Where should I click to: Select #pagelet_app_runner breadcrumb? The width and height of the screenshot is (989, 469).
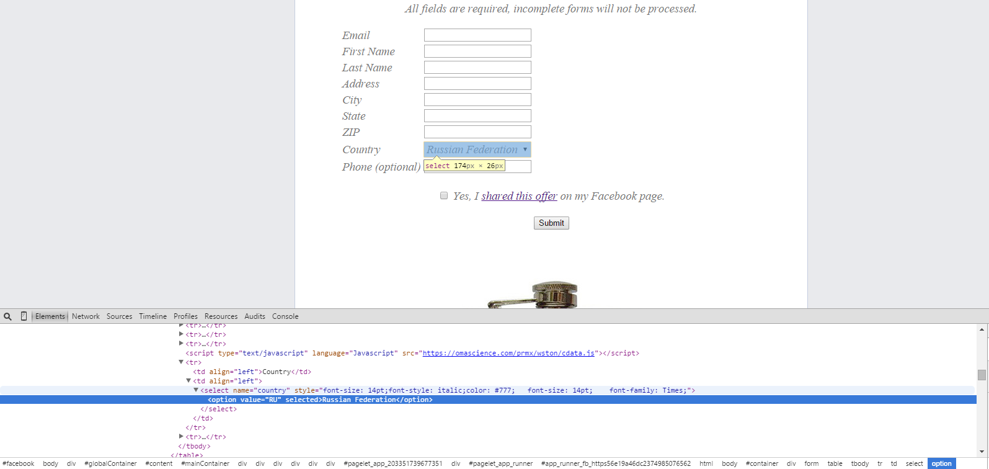click(x=500, y=463)
